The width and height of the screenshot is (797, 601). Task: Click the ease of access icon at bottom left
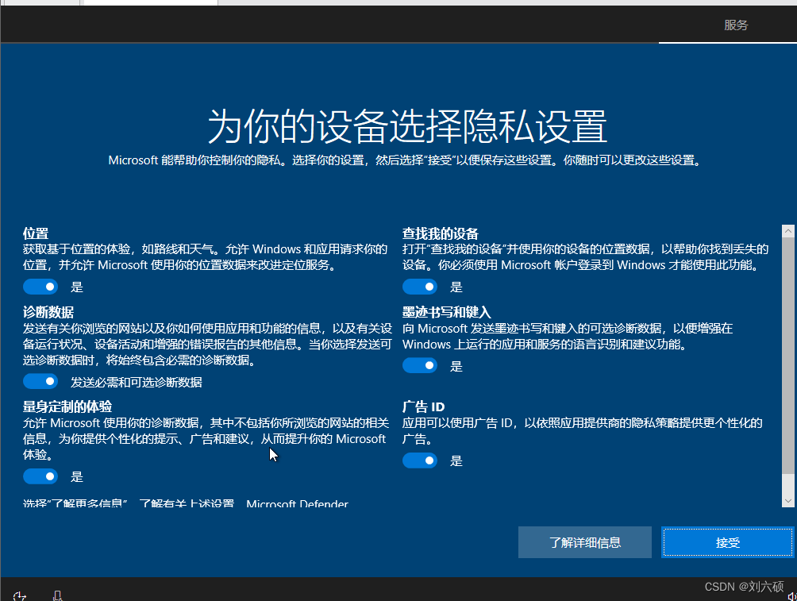19,595
